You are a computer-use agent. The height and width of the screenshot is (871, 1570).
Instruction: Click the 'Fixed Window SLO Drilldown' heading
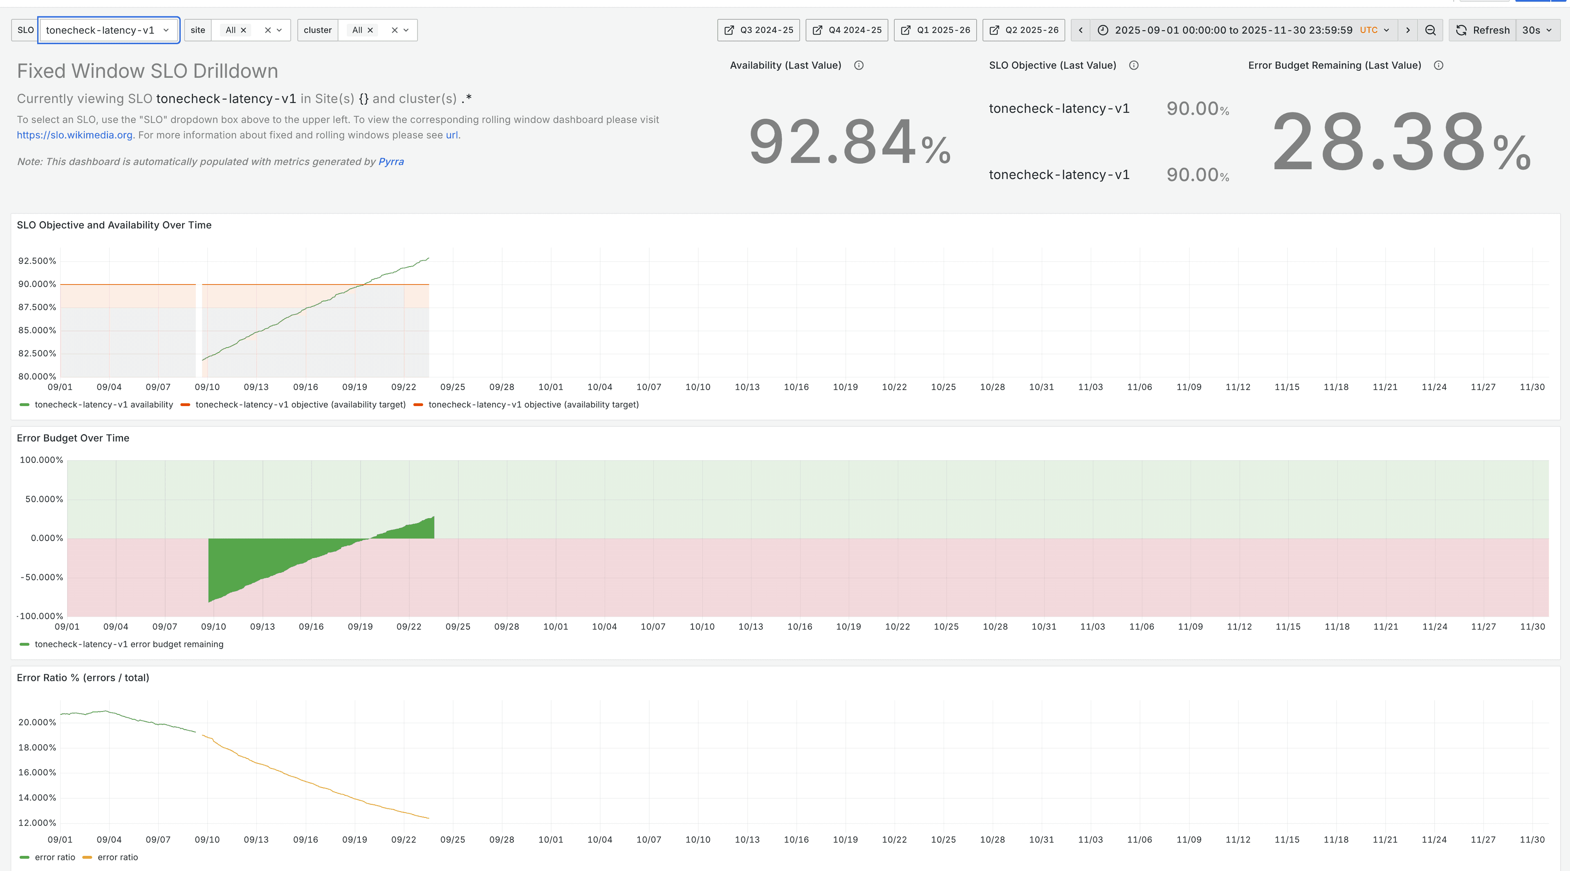click(x=148, y=71)
